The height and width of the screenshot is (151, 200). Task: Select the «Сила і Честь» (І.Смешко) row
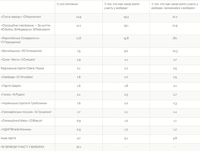(x=18, y=59)
